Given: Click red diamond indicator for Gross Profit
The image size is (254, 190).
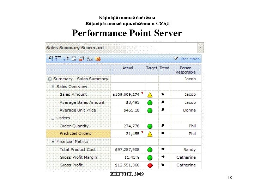Looking at the screenshot, I should click(150, 165).
